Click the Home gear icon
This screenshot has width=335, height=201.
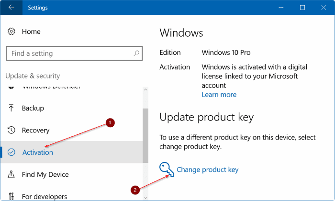[x=11, y=31]
